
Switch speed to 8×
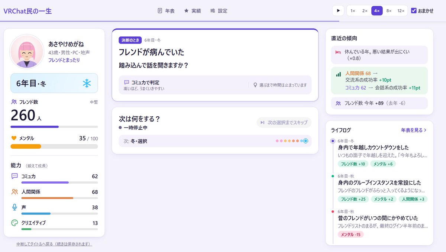(x=389, y=11)
